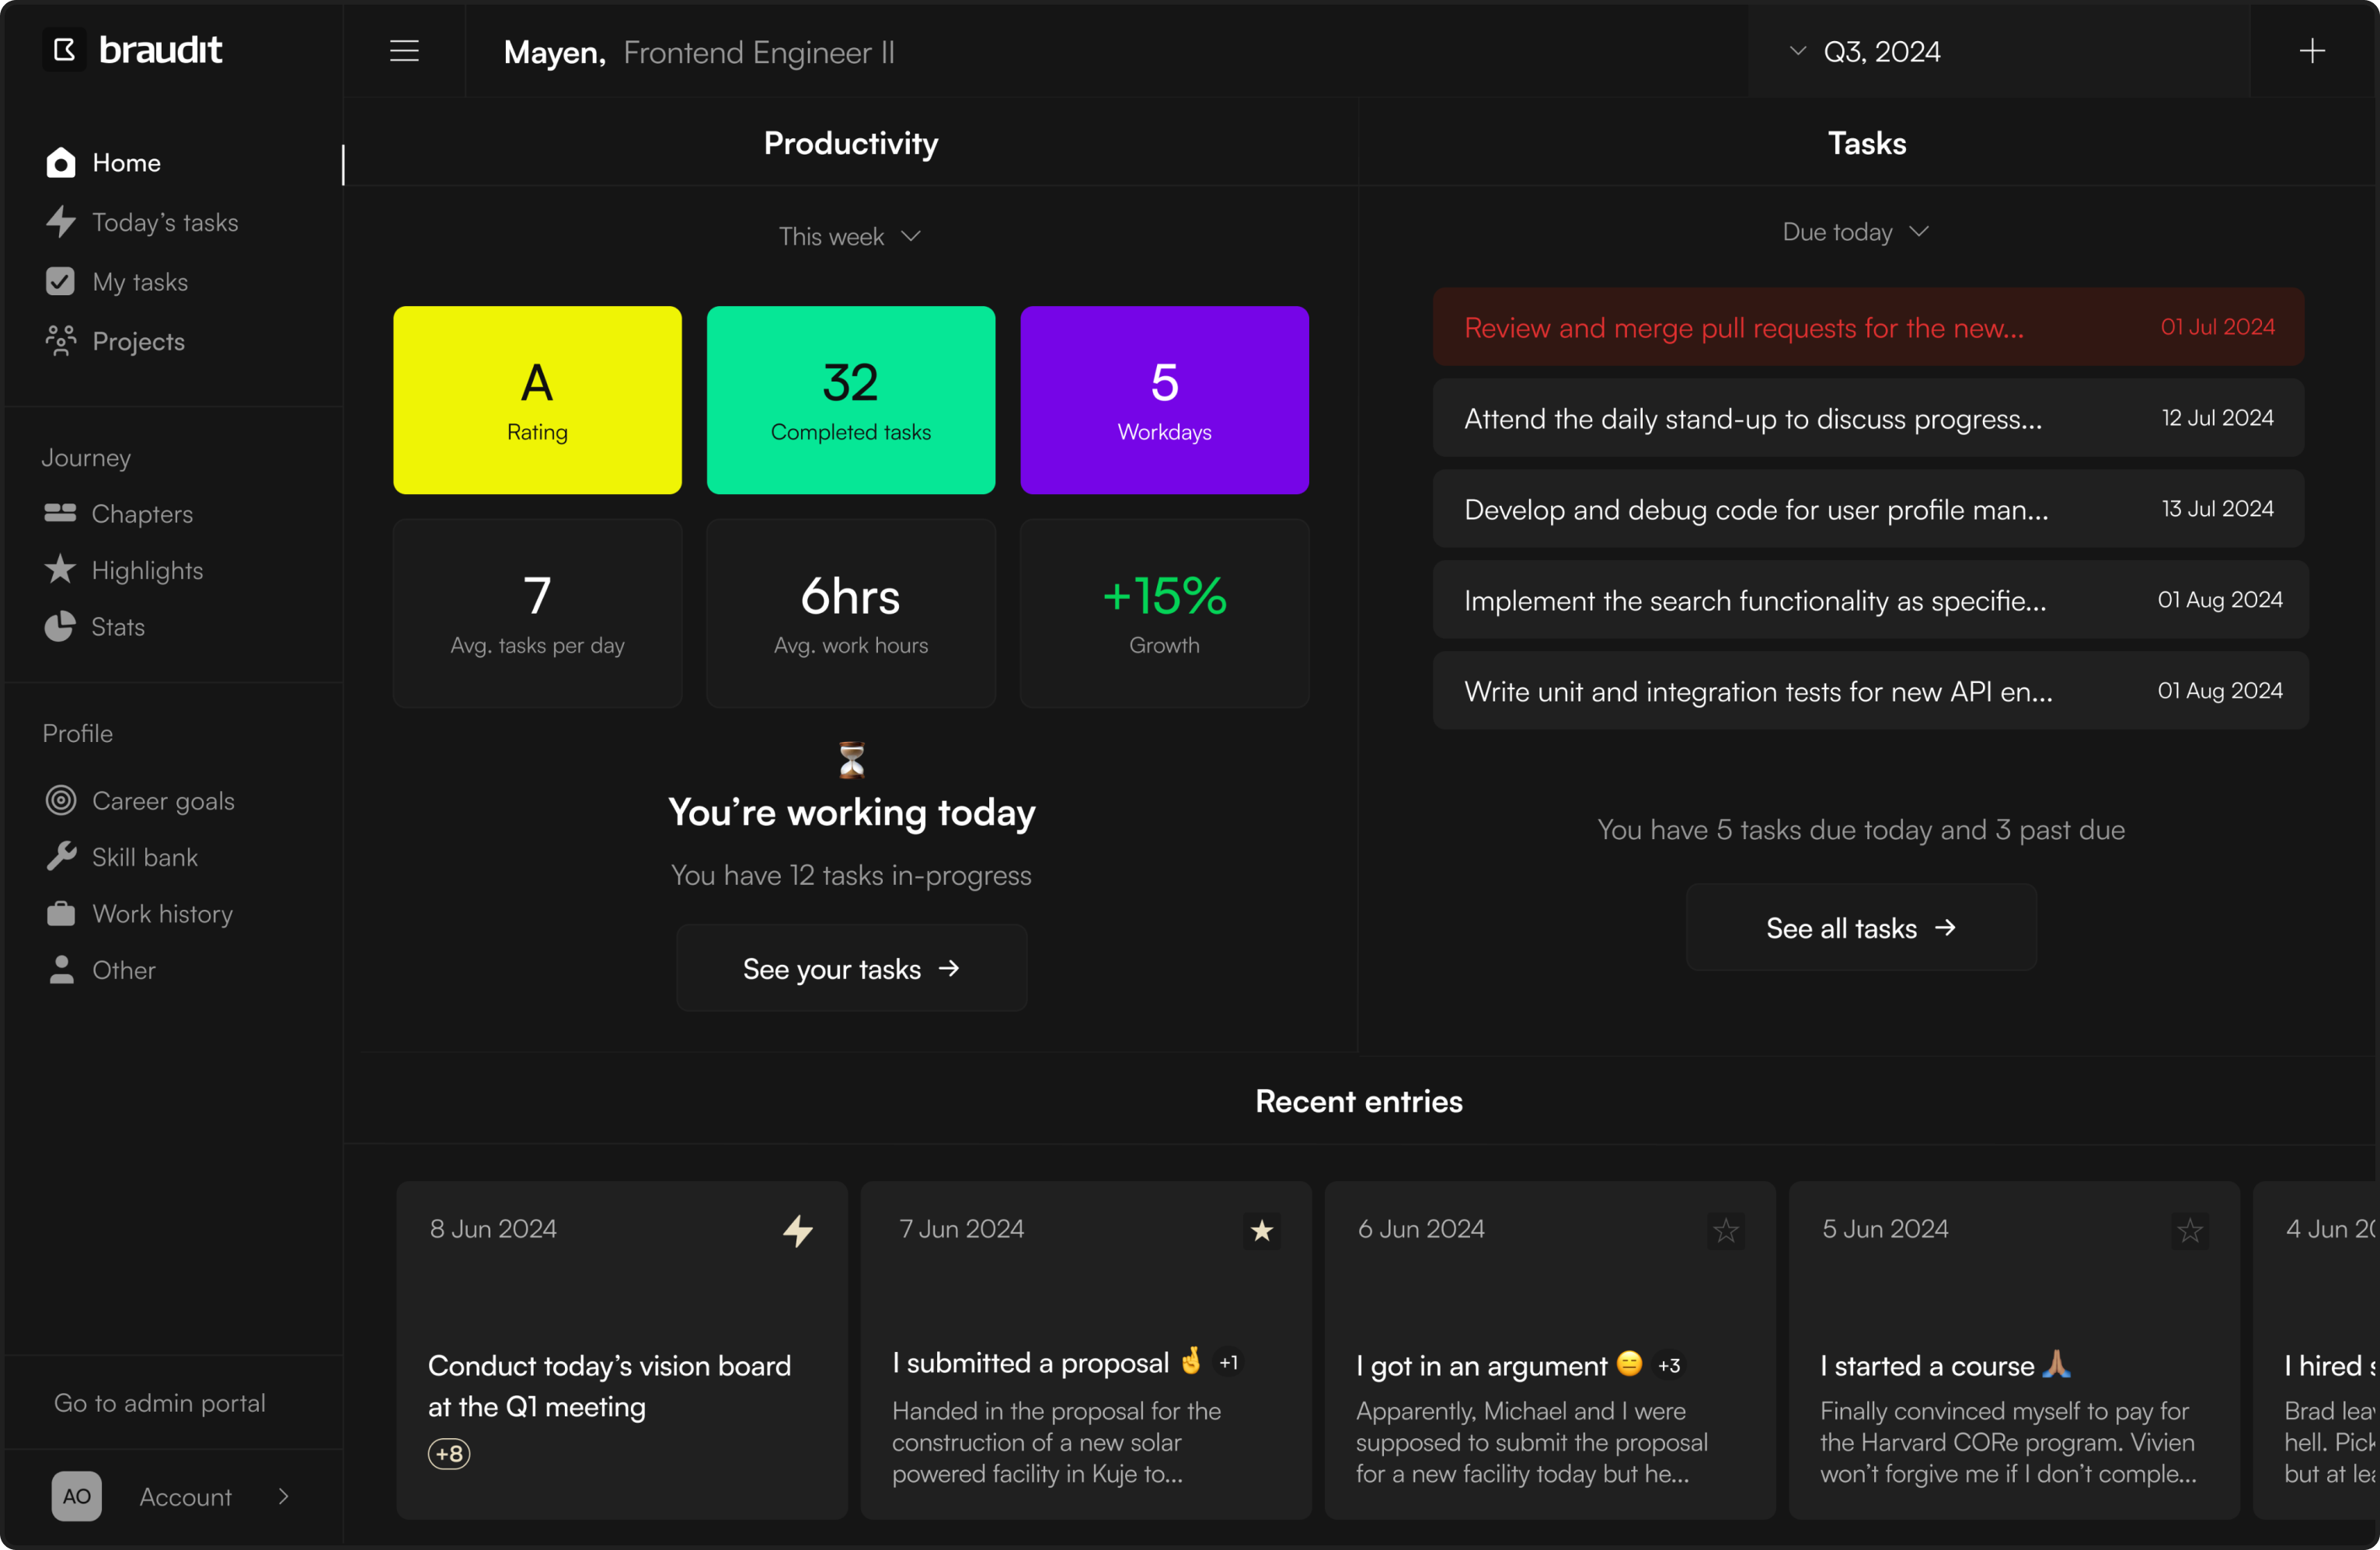Click the Career goals target icon

pyautogui.click(x=59, y=799)
